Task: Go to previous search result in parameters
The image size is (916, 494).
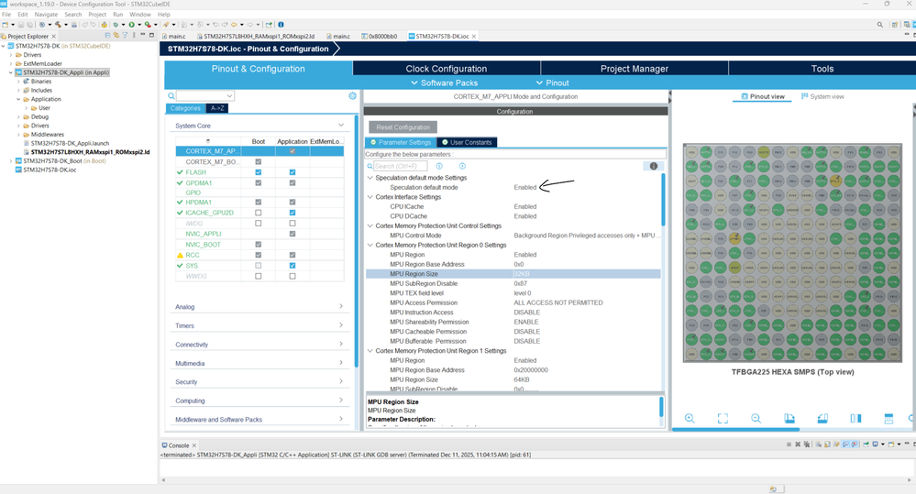Action: point(439,167)
